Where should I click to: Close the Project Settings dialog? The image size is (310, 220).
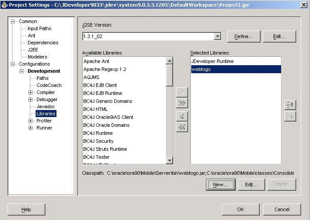tap(304, 5)
